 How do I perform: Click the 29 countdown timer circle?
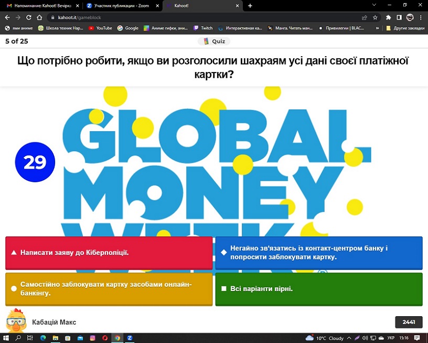click(35, 162)
